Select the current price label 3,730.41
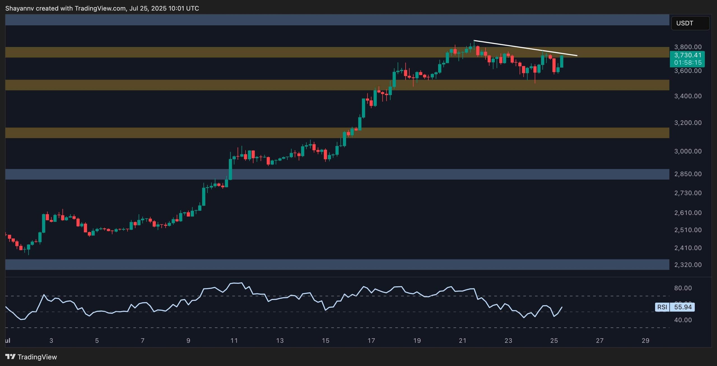Screen dimensions: 717x366 (x=687, y=55)
